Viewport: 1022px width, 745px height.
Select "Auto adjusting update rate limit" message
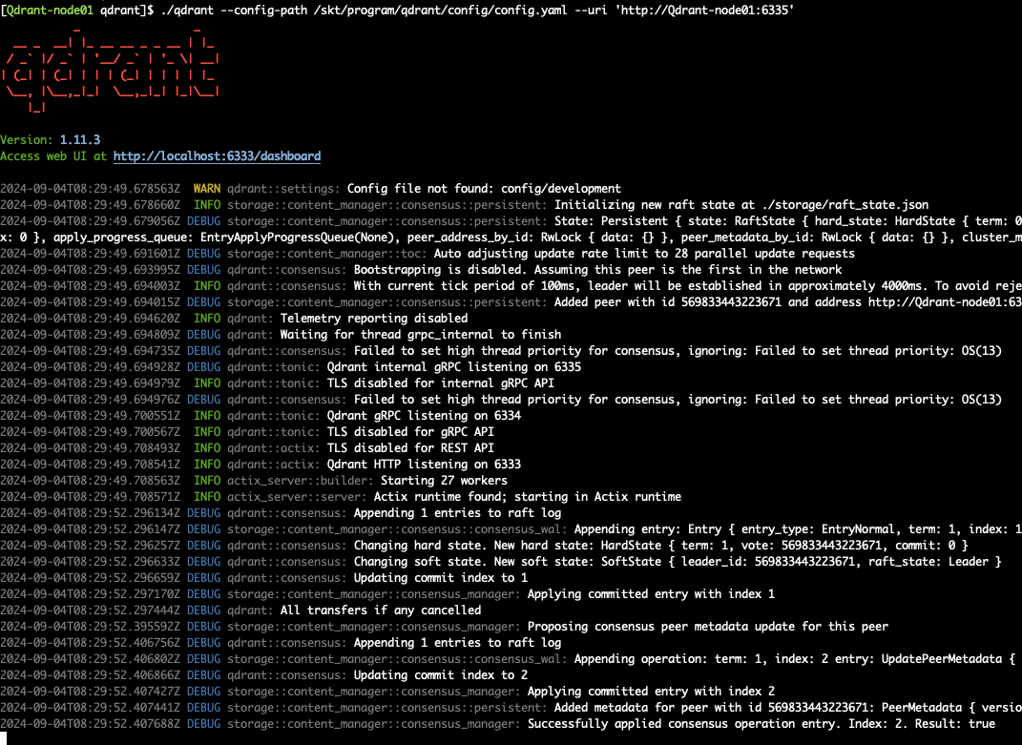pyautogui.click(x=644, y=254)
